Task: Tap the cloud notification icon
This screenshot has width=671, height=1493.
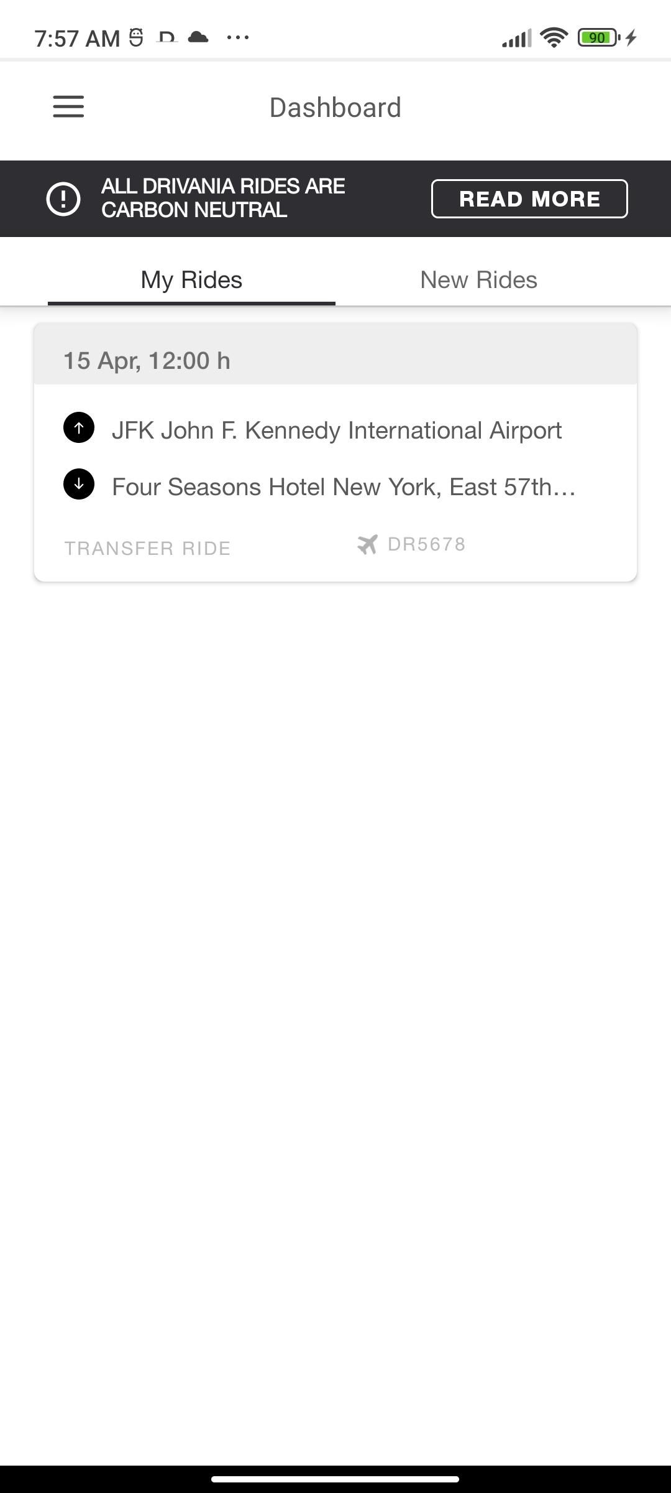Action: 198,37
